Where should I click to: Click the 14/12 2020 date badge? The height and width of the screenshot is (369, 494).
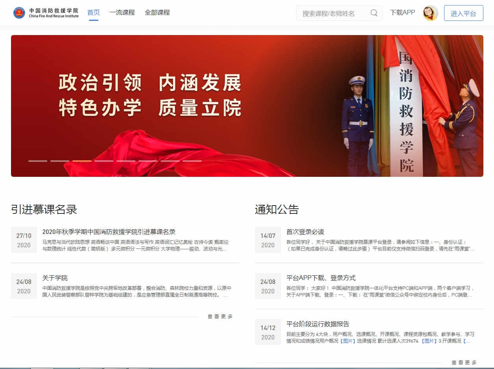268,332
